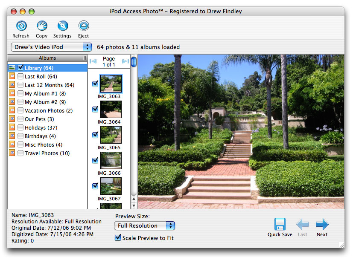Uncheck the IMG_3067 photo checkbox

(95, 186)
